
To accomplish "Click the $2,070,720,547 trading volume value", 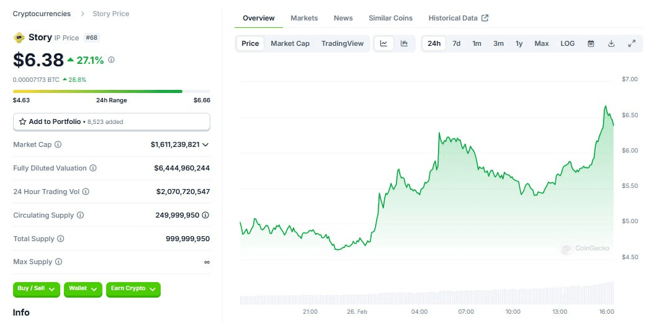I will tap(183, 192).
